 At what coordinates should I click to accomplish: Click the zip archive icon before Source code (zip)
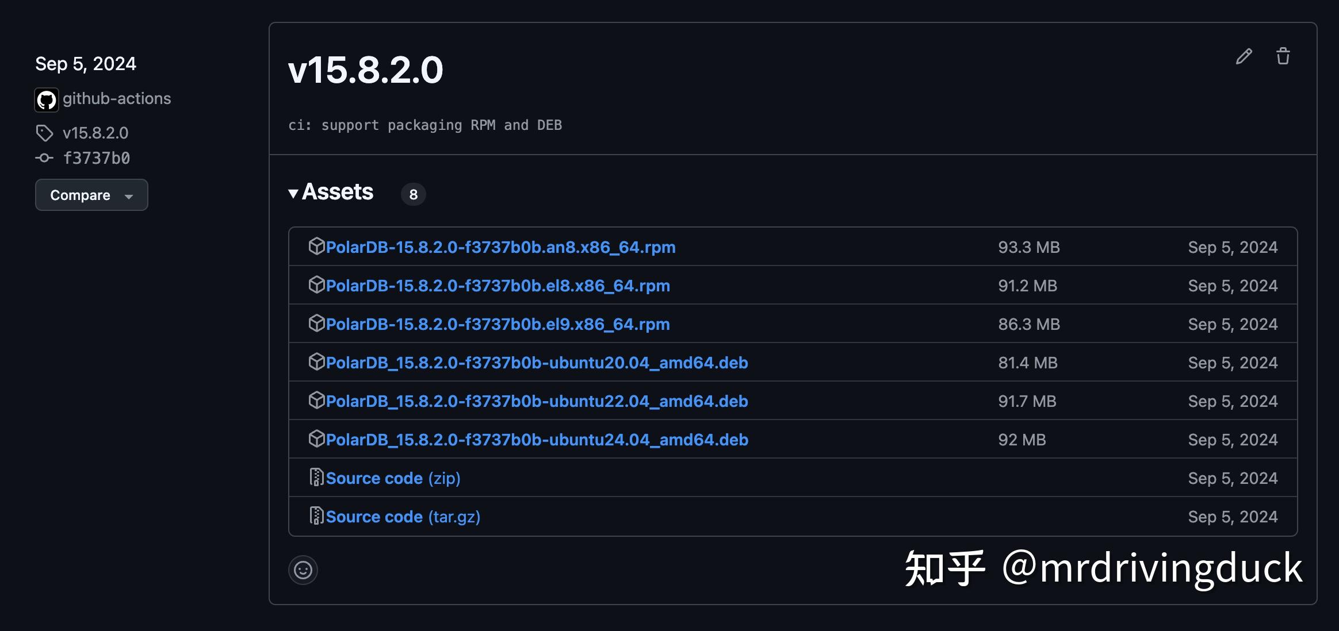317,478
